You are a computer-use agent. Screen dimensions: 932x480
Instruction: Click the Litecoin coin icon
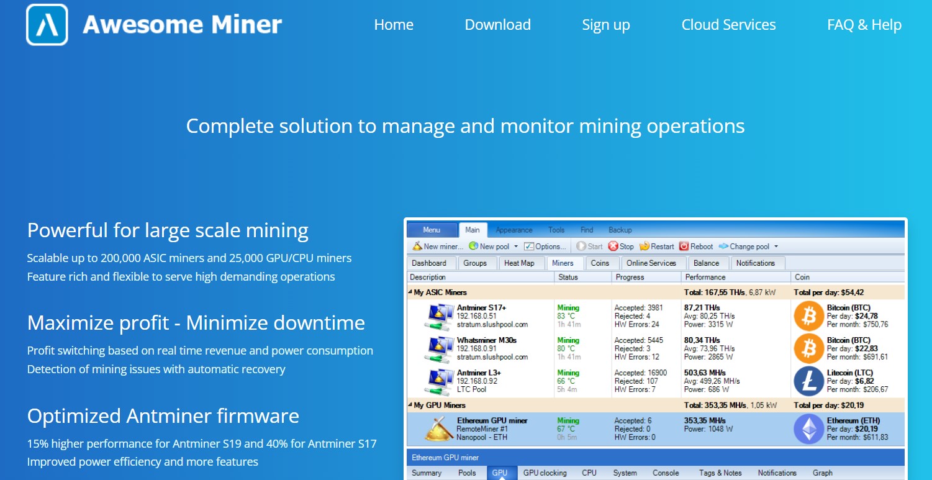coord(808,381)
